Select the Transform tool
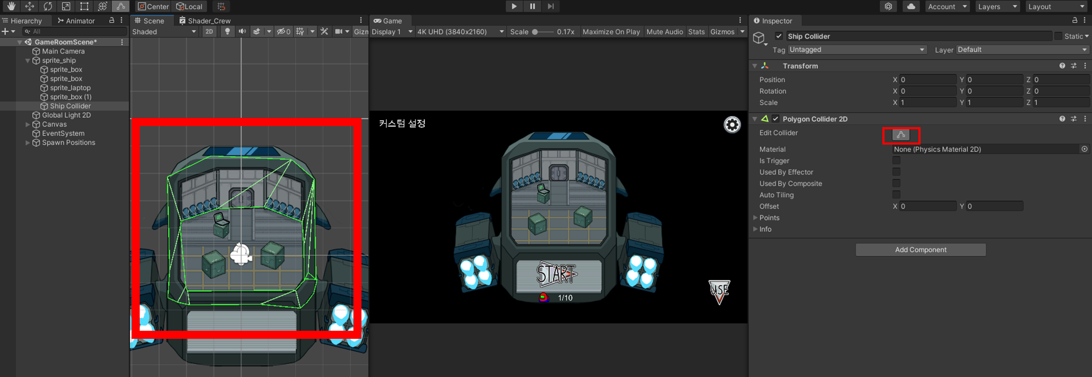 (x=102, y=7)
